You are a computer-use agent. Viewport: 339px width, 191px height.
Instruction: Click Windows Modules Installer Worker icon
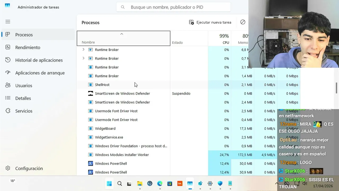[91, 155]
